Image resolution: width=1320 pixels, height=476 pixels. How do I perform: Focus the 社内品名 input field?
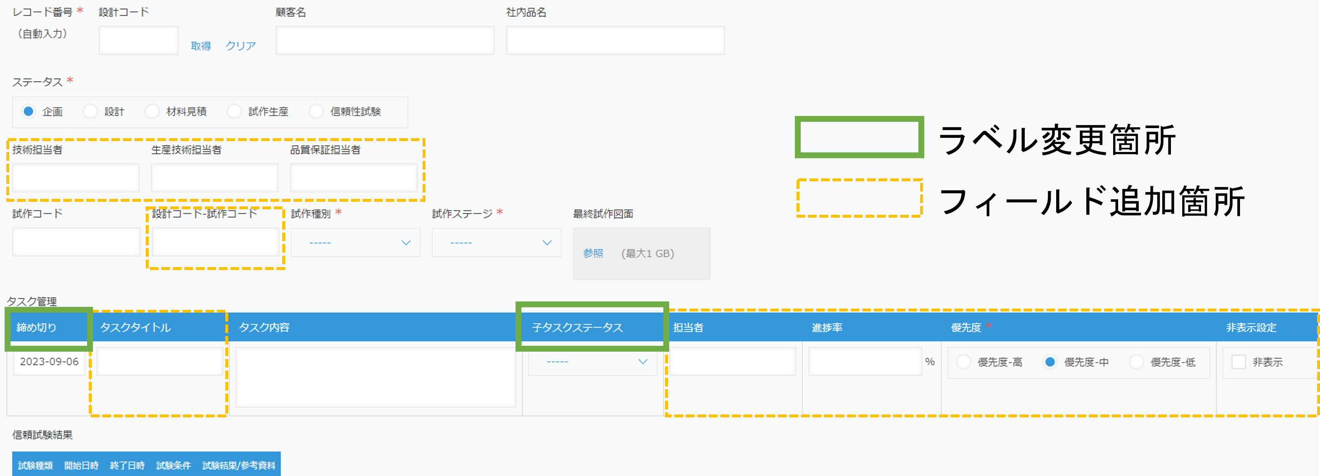[x=615, y=40]
